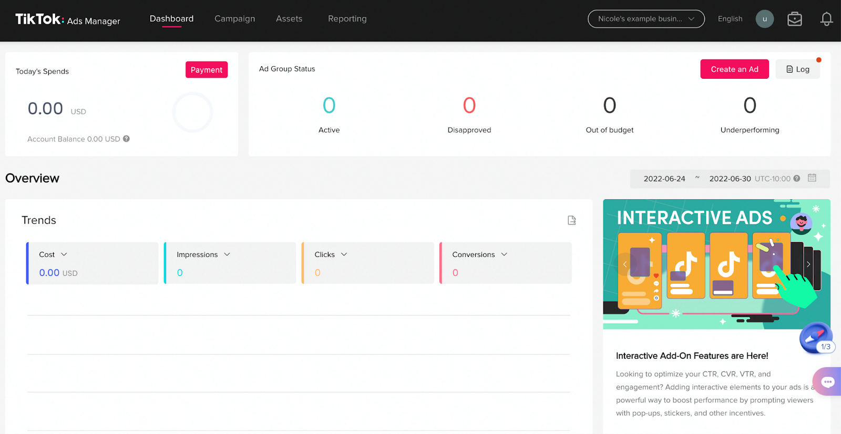The image size is (841, 434).
Task: Open the notifications bell icon
Action: (x=826, y=19)
